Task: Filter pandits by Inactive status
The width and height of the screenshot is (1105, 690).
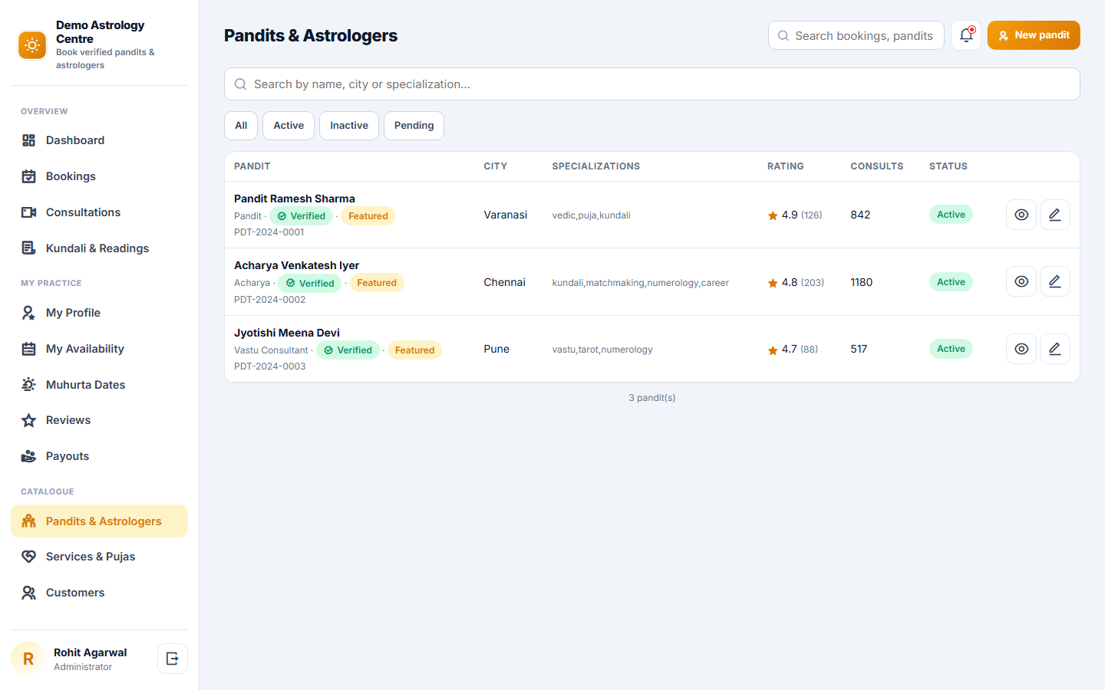Action: (349, 126)
